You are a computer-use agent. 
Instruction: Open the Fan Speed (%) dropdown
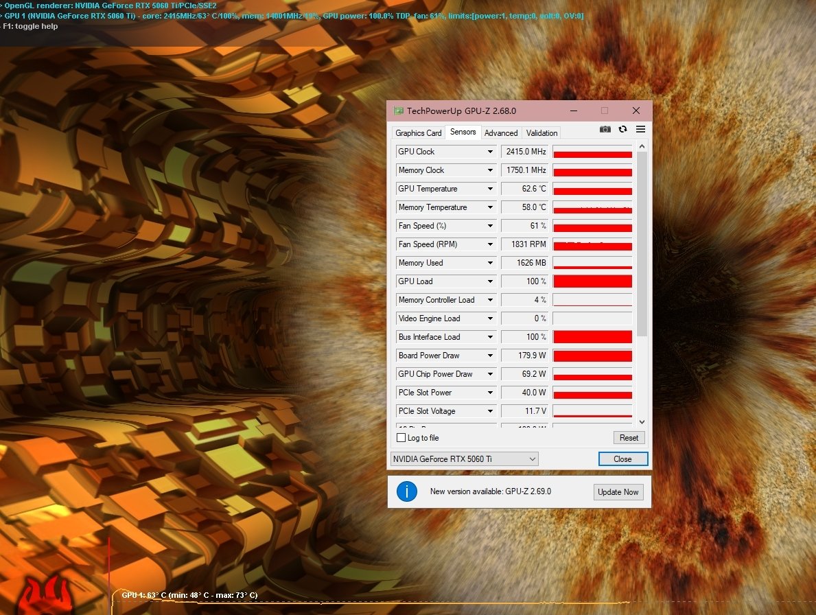pyautogui.click(x=490, y=226)
